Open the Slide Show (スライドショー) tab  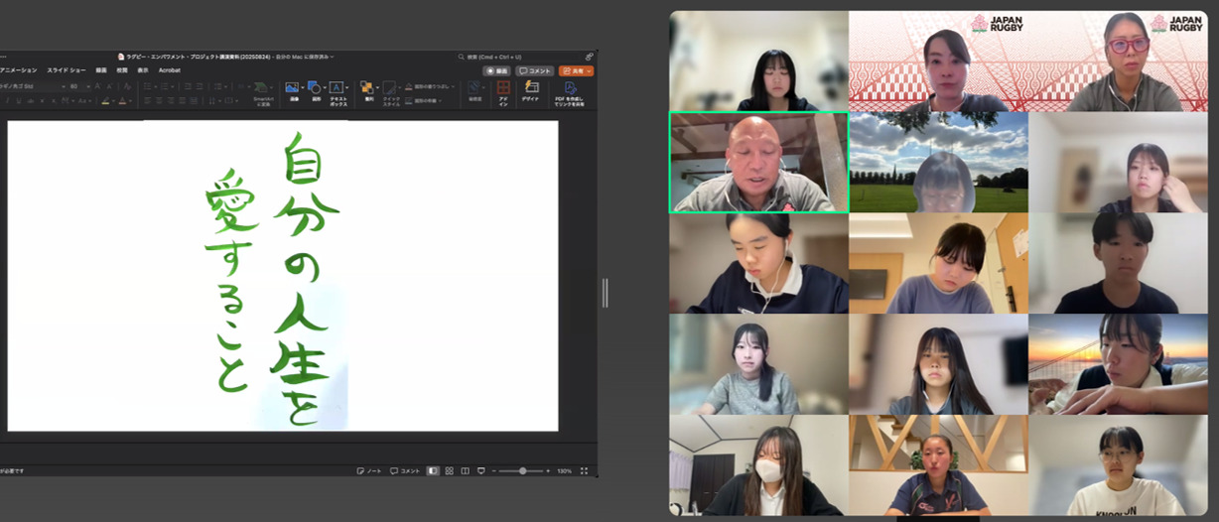68,70
